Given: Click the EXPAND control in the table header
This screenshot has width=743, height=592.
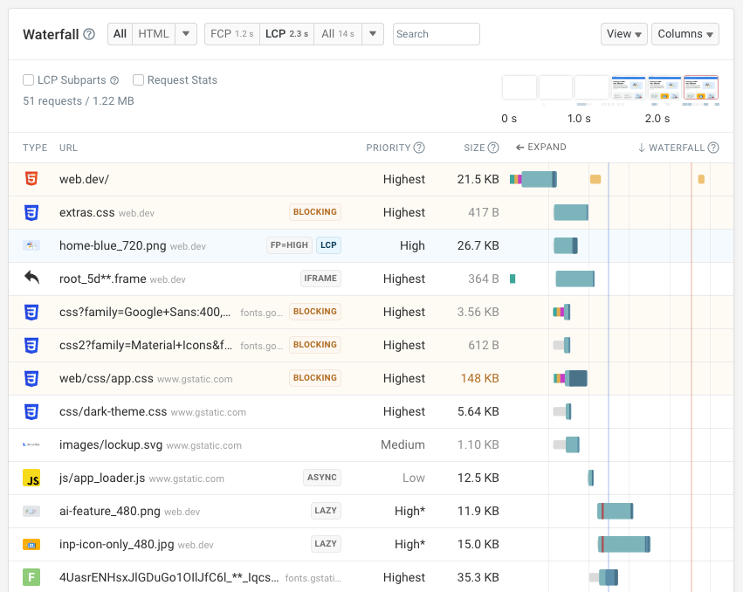Looking at the screenshot, I should tap(540, 147).
